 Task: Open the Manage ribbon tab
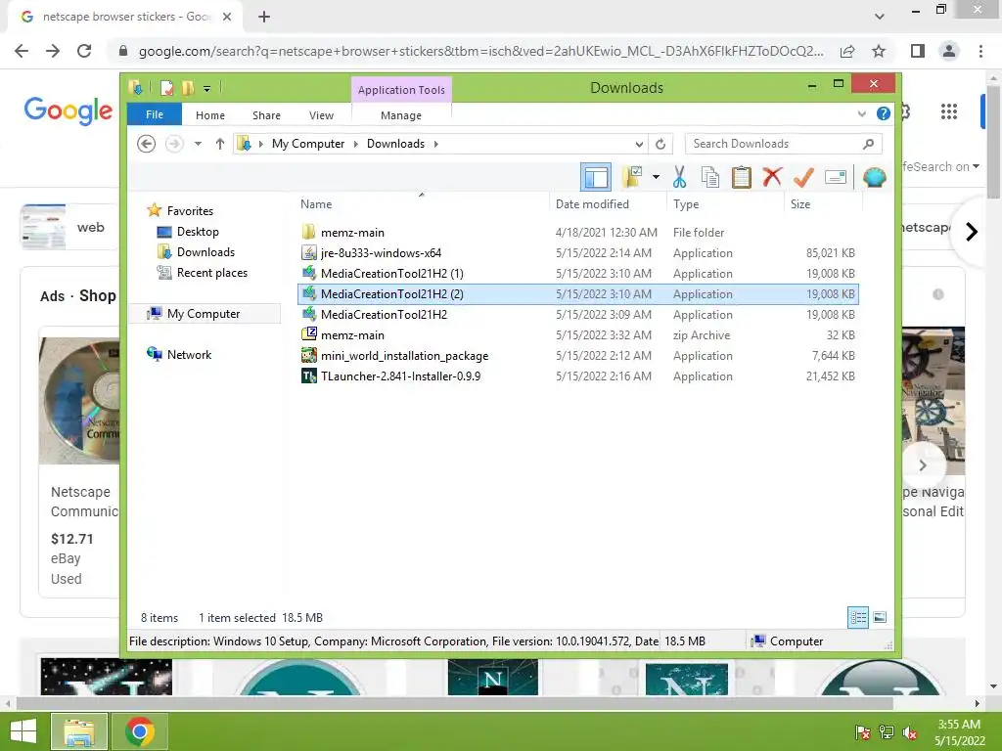401,115
